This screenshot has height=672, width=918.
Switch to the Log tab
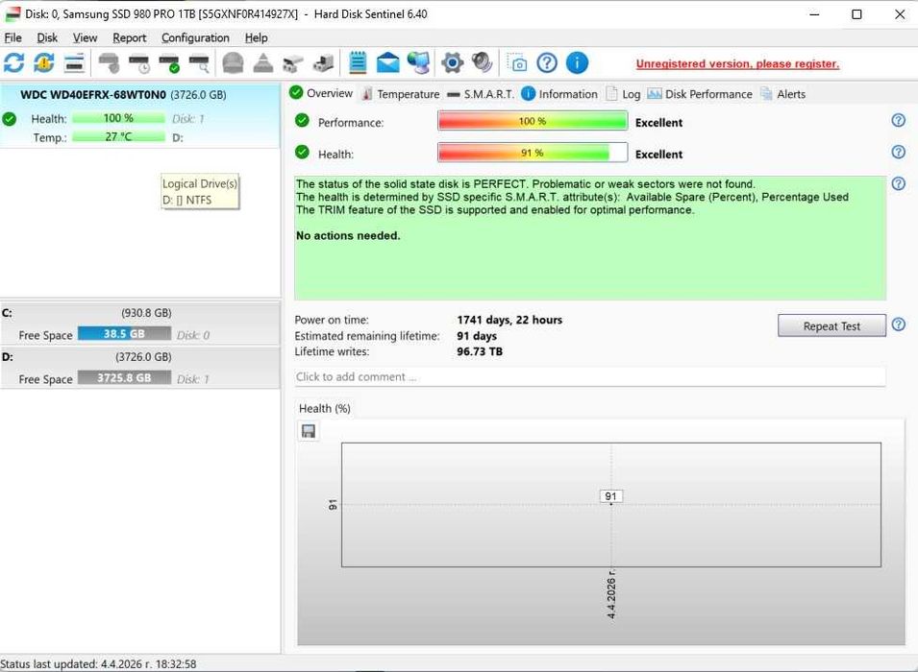pyautogui.click(x=624, y=93)
